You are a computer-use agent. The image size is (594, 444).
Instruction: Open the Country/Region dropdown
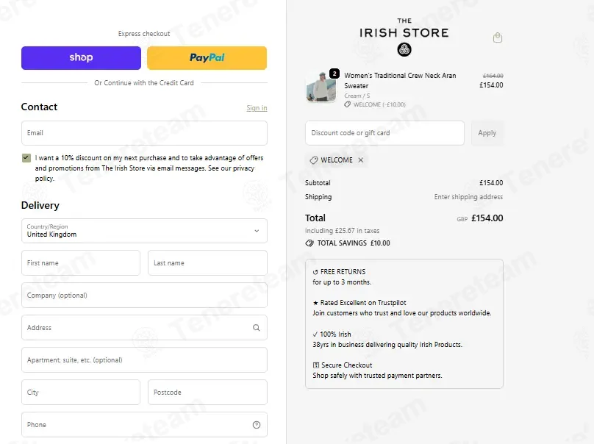(144, 231)
